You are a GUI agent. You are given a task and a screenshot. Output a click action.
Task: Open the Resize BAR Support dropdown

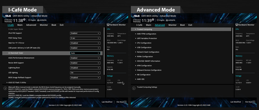pos(85,63)
